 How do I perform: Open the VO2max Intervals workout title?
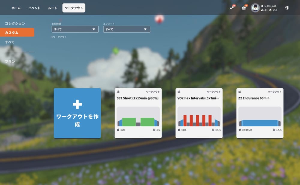pyautogui.click(x=198, y=98)
